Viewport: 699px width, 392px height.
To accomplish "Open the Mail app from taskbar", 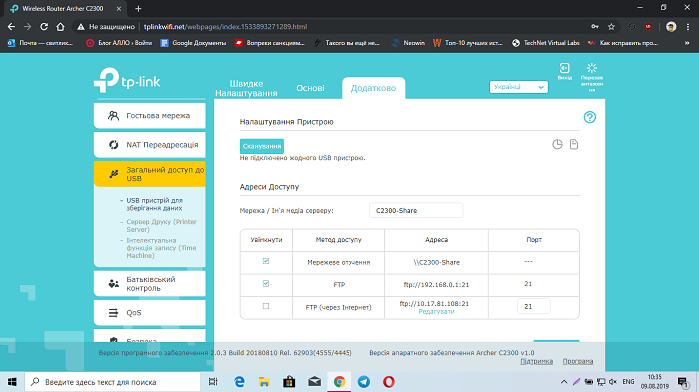I will 315,382.
